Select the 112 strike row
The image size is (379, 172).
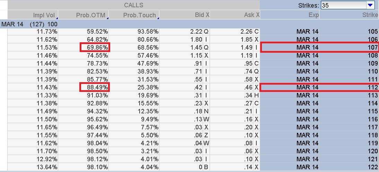320,87
